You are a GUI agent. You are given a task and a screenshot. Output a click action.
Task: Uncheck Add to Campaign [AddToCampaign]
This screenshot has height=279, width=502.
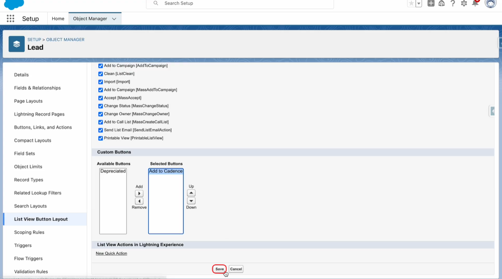point(100,66)
